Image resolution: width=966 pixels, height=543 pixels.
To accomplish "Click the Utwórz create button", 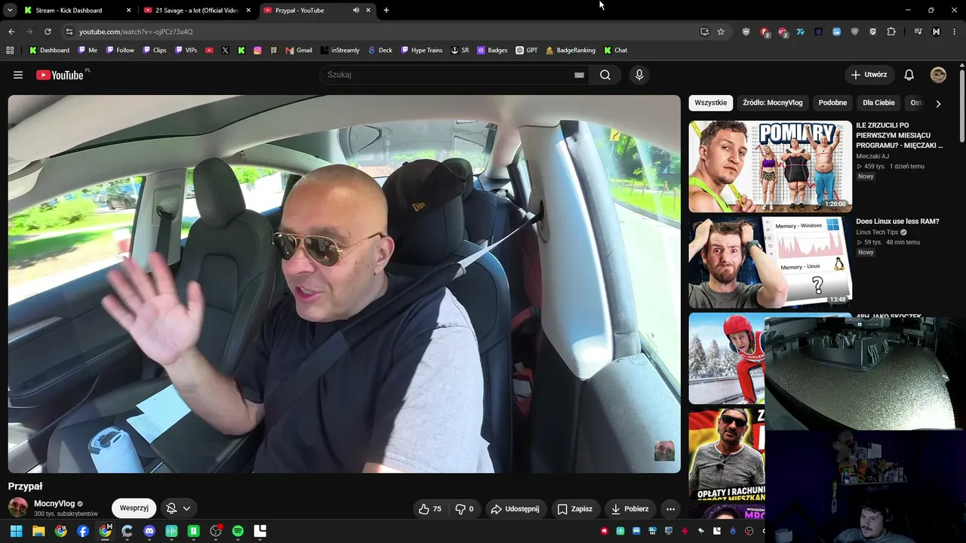I will click(869, 75).
